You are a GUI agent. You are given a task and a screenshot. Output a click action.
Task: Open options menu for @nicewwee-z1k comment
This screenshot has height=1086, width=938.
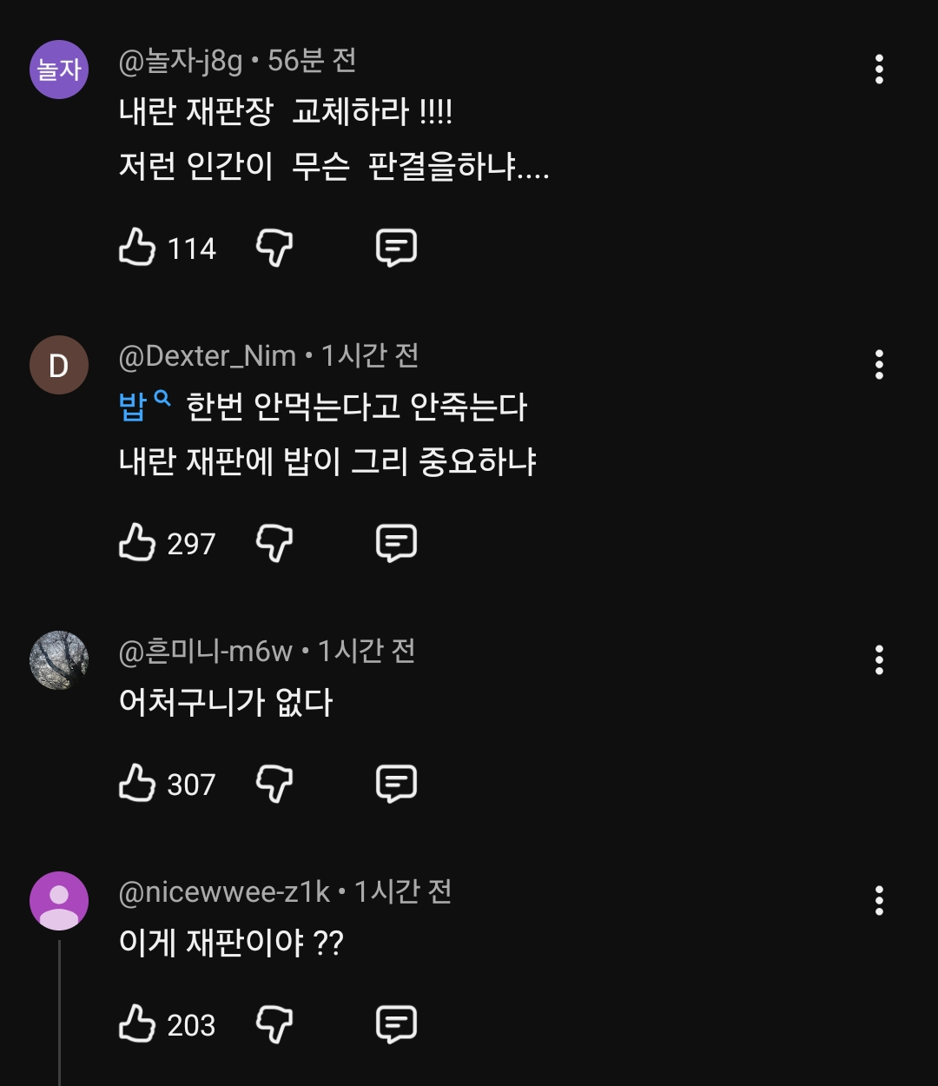click(879, 901)
